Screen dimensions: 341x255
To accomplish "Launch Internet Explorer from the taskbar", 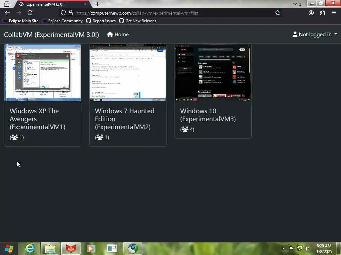I will click(x=30, y=248).
